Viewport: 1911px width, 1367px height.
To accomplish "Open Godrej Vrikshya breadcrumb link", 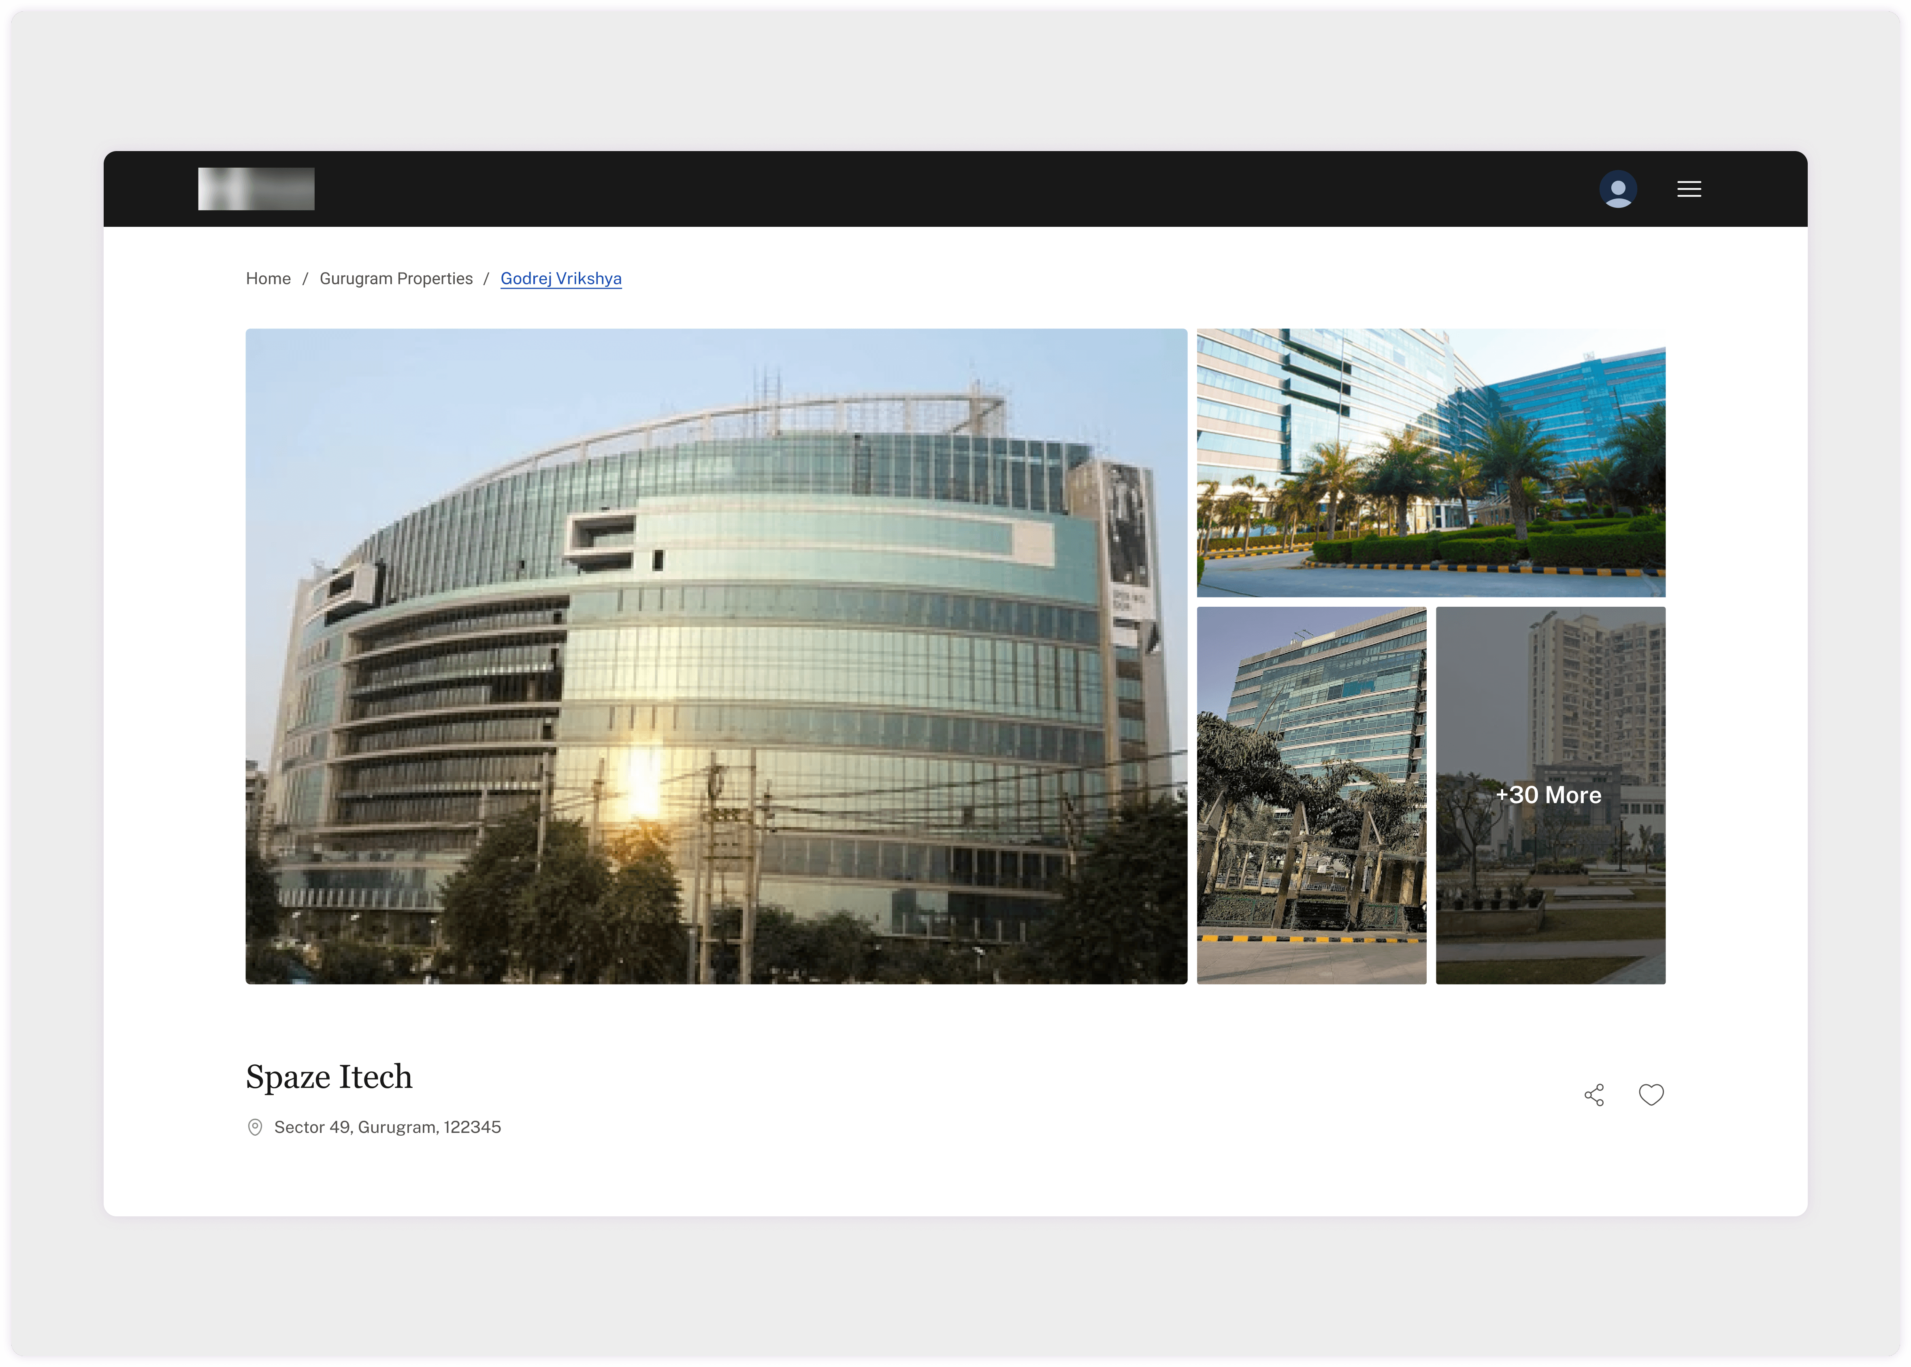I will pyautogui.click(x=561, y=279).
